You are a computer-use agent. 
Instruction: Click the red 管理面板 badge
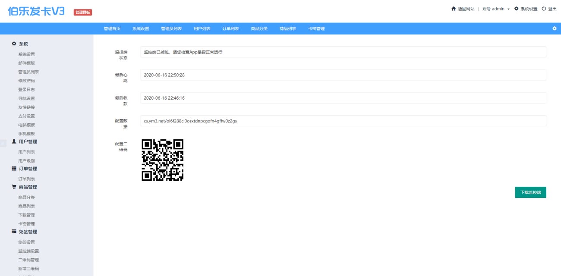[83, 13]
